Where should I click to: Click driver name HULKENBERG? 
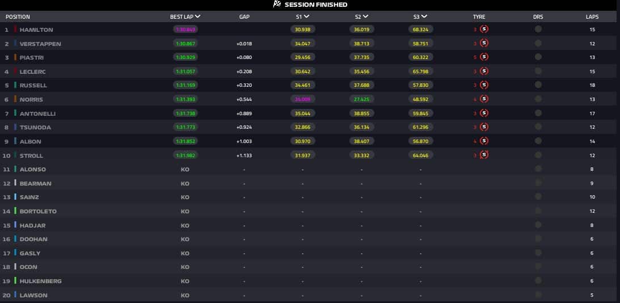point(41,281)
